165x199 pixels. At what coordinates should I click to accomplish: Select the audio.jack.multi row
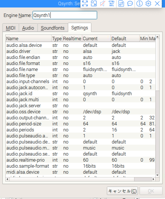(x=80, y=99)
